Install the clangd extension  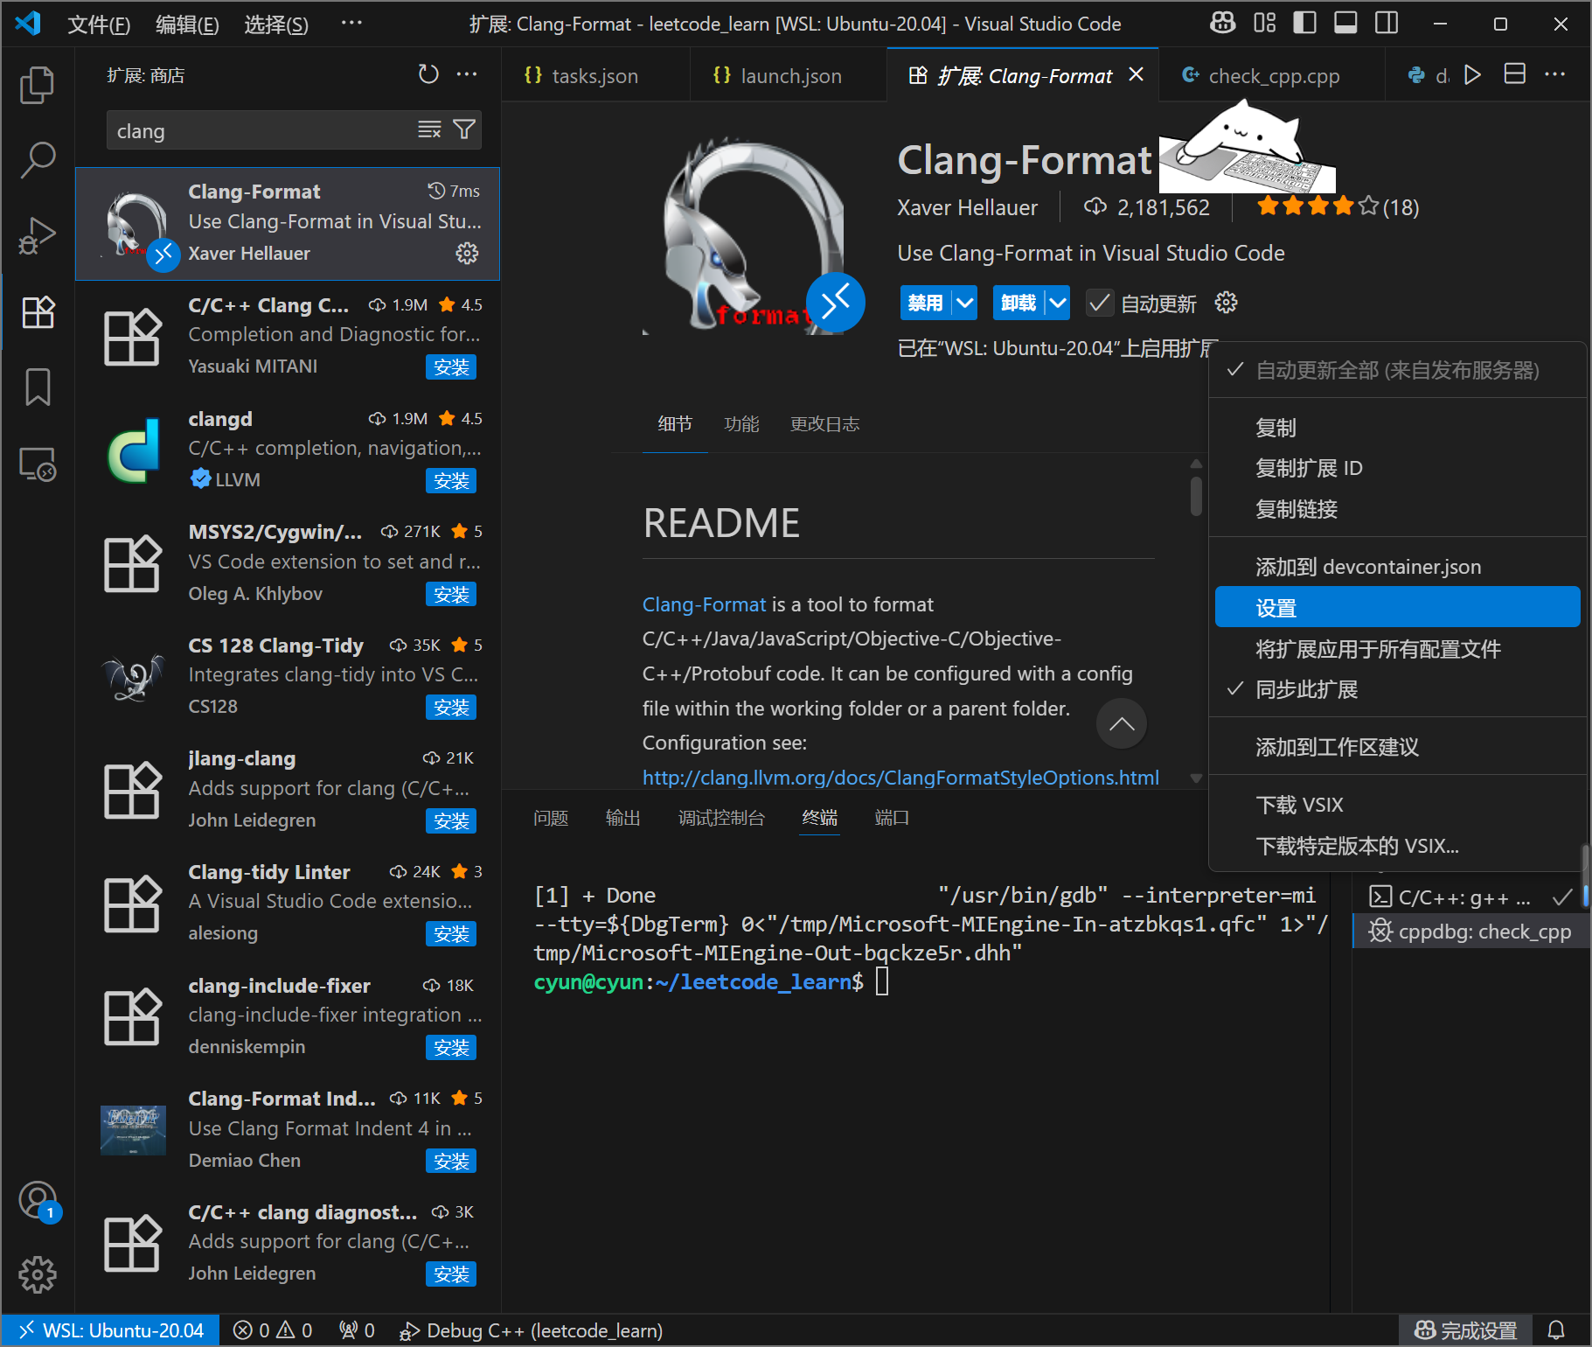coord(451,480)
